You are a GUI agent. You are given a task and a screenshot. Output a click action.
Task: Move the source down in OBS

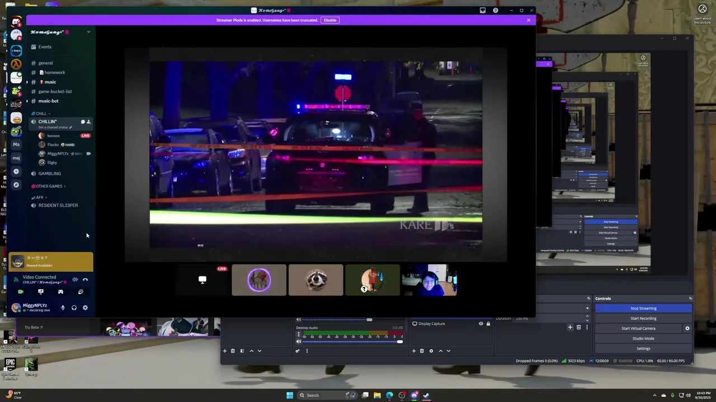point(448,351)
